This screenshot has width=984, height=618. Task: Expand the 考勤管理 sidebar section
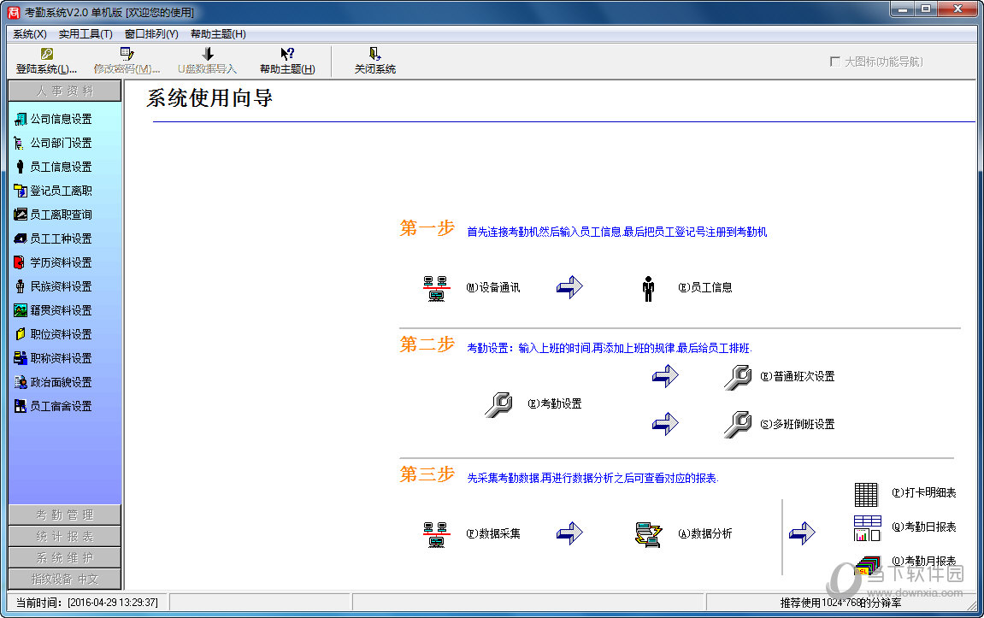(65, 515)
